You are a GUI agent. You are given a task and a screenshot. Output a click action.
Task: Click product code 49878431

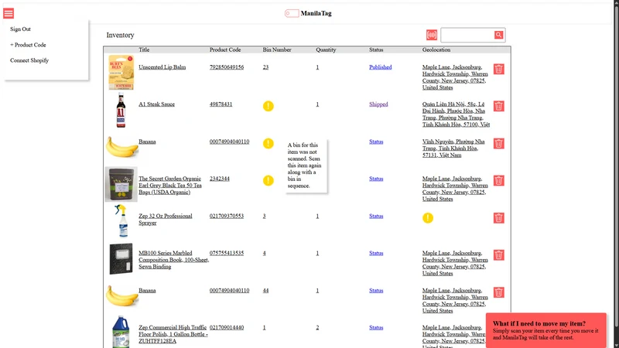coord(221,104)
